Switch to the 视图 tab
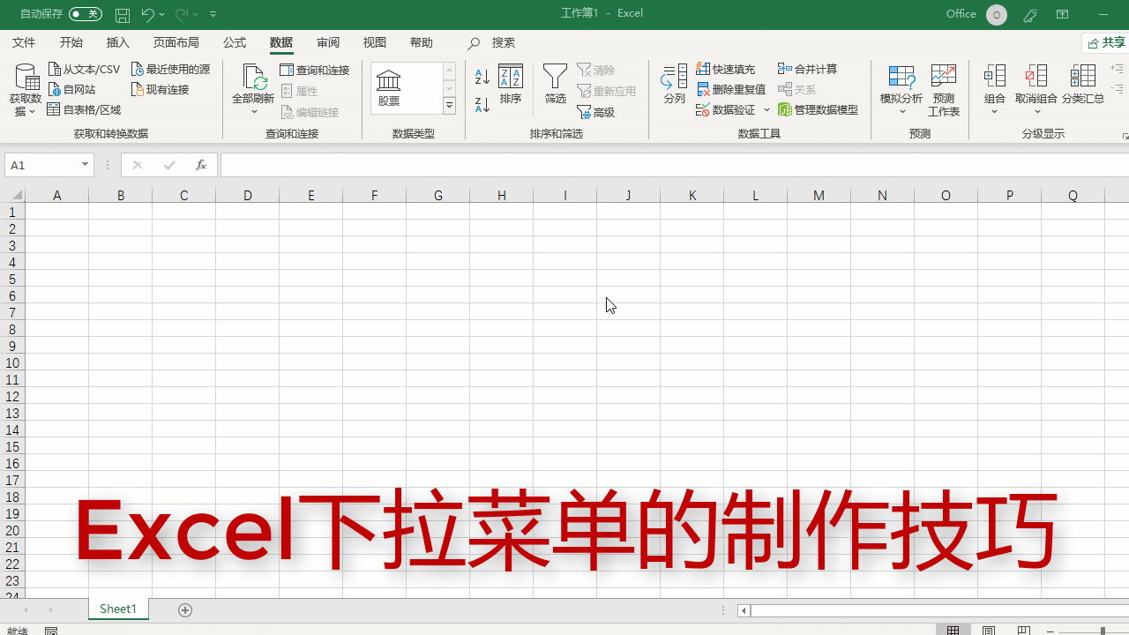This screenshot has width=1129, height=635. (x=375, y=43)
